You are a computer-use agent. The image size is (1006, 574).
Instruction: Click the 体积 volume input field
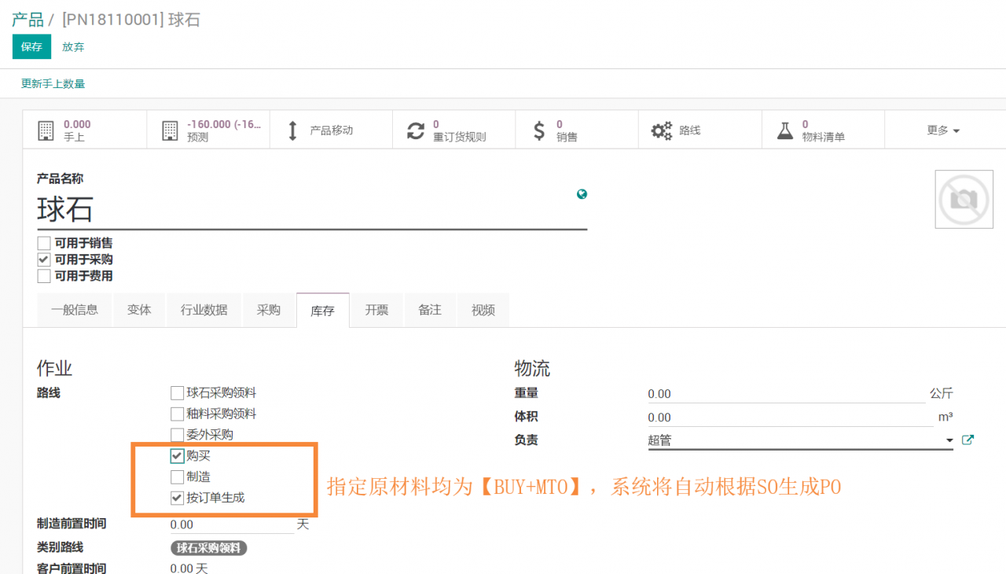[790, 417]
